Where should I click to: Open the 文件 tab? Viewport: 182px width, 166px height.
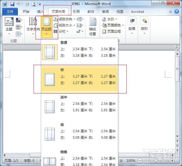(x=10, y=12)
